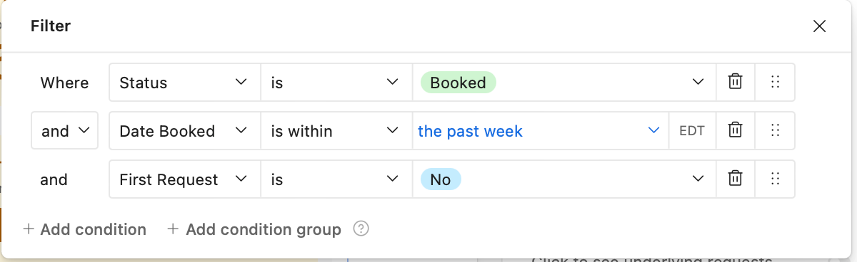
Task: Open the No value dropdown
Action: pyautogui.click(x=564, y=179)
